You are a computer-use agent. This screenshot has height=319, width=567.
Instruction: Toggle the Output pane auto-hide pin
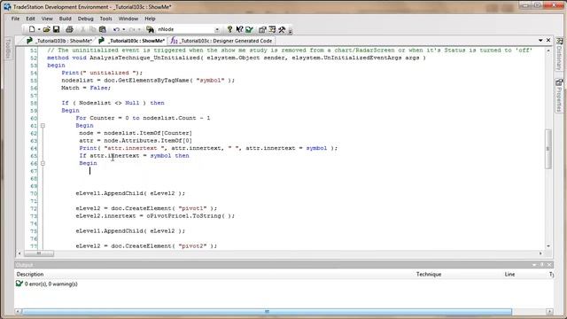tap(542, 265)
